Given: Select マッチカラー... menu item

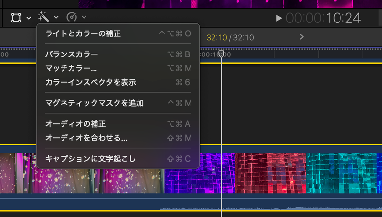Looking at the screenshot, I should 118,68.
